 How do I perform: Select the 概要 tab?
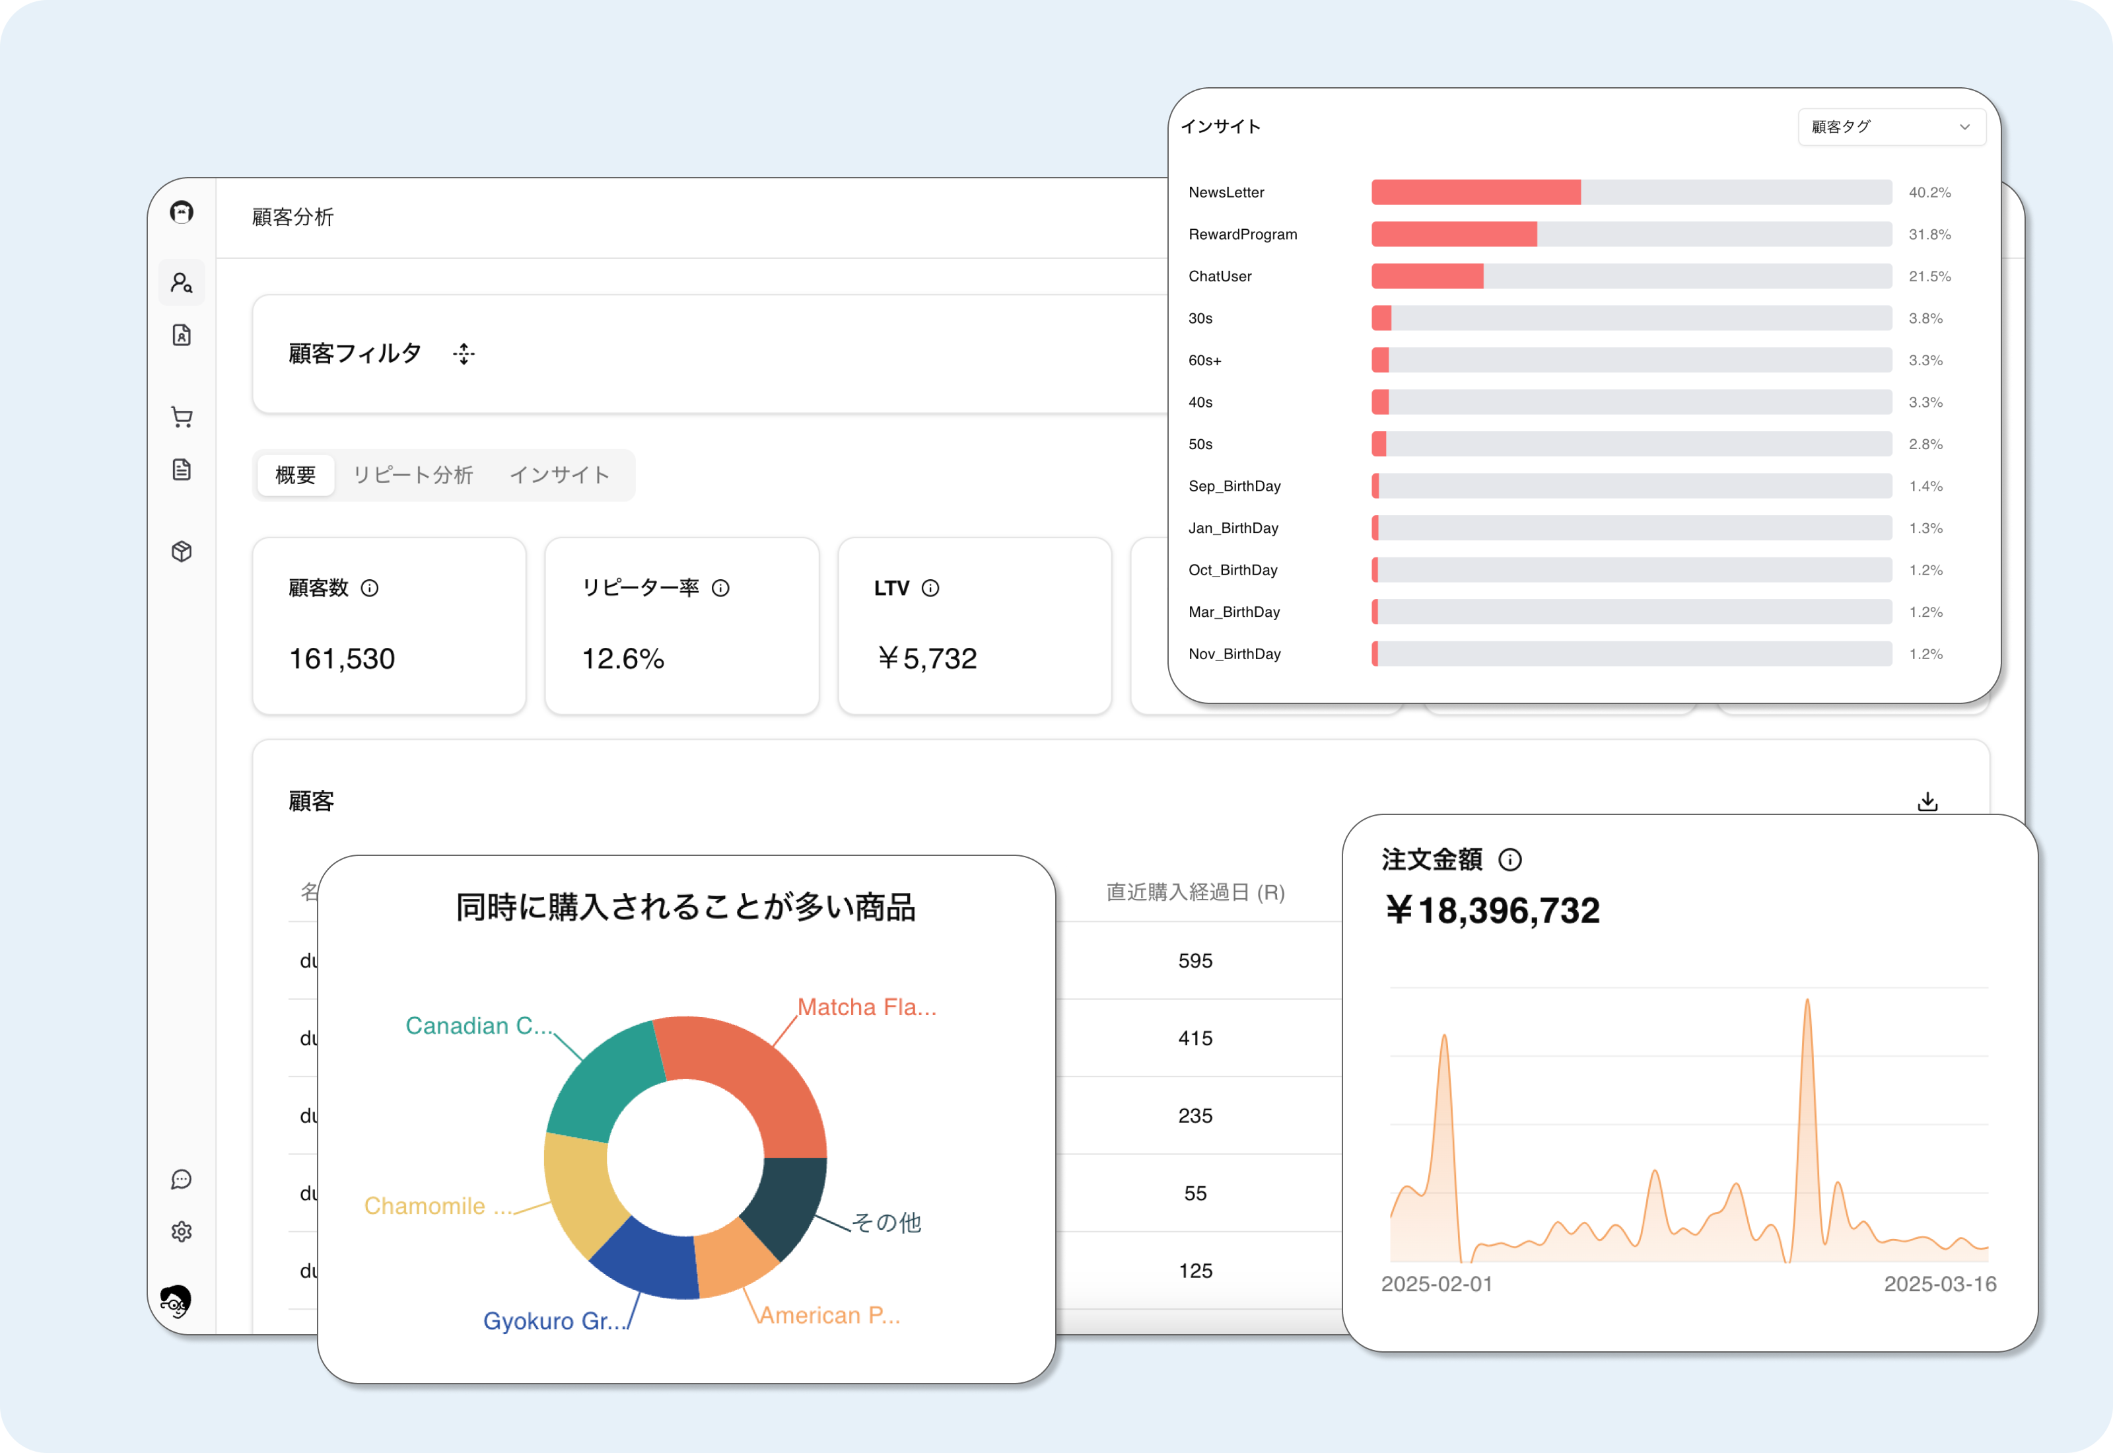coord(296,476)
